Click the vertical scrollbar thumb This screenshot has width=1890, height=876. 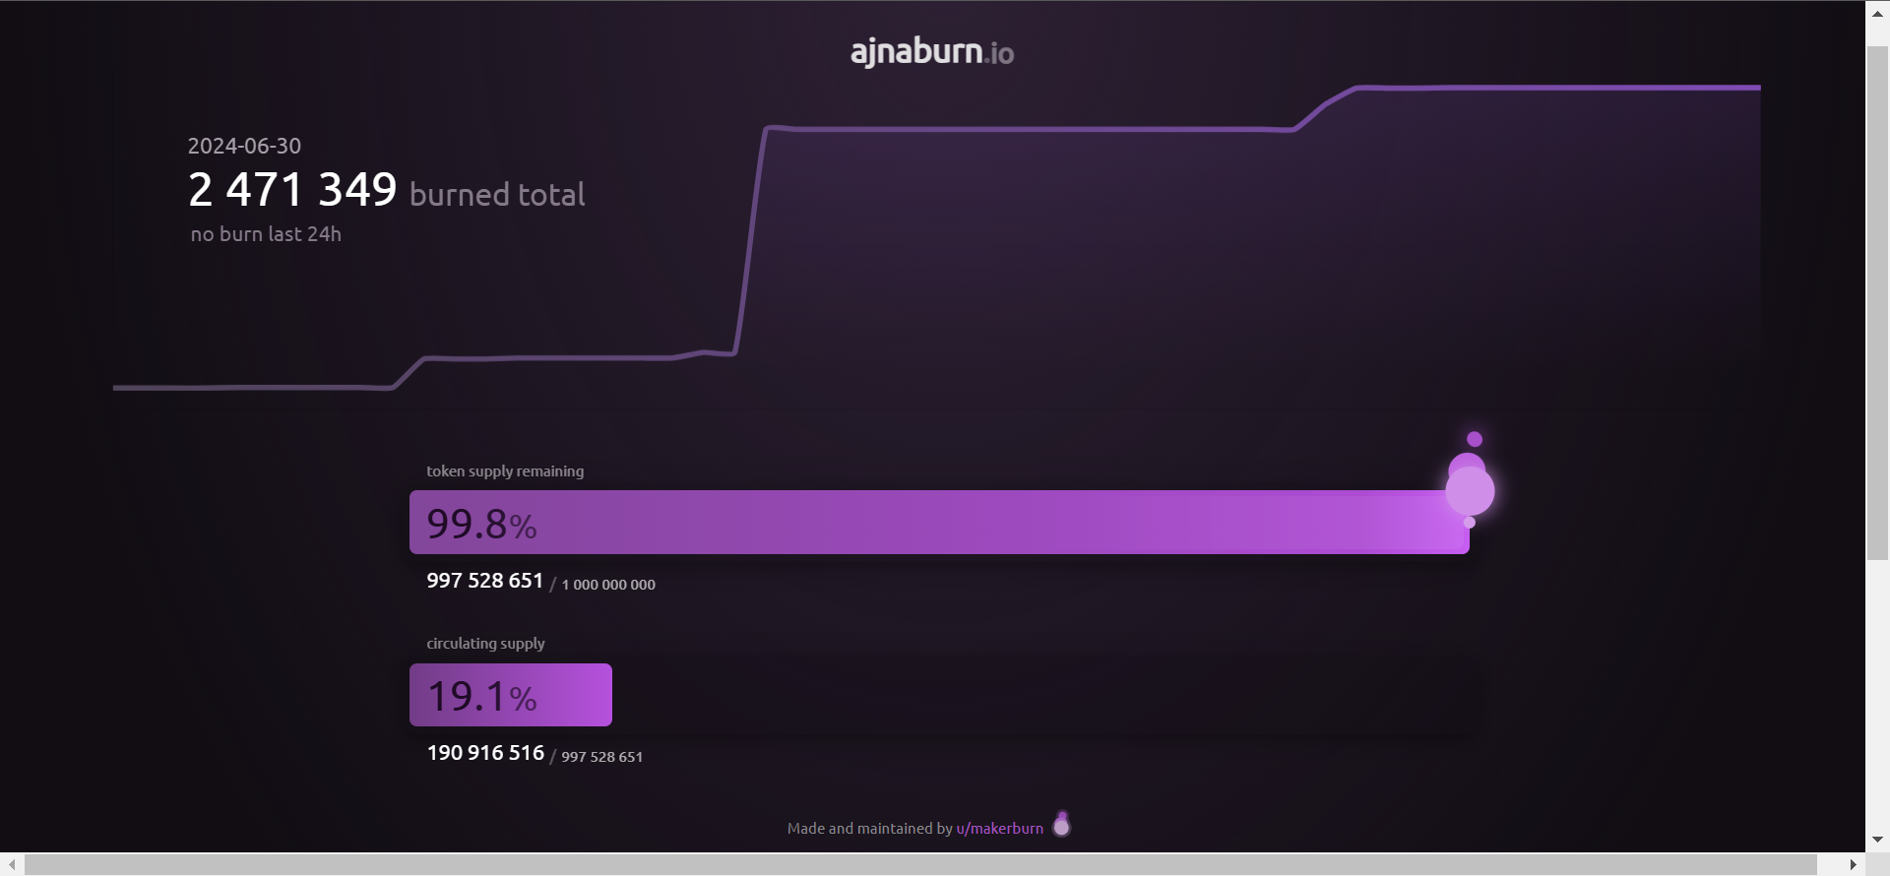1877,303
